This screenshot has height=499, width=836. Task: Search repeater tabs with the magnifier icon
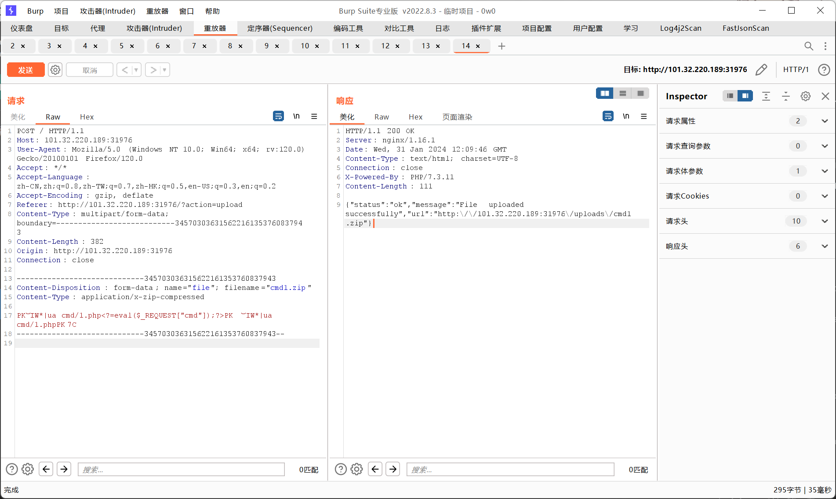pos(809,46)
